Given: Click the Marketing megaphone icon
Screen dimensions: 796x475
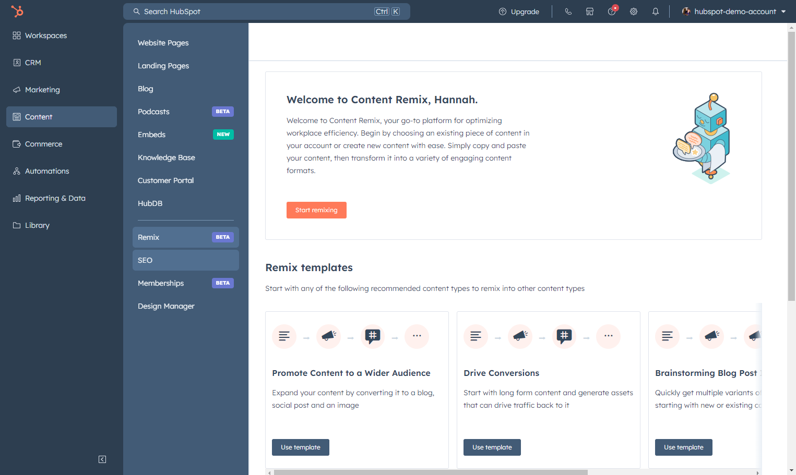Looking at the screenshot, I should pos(17,90).
